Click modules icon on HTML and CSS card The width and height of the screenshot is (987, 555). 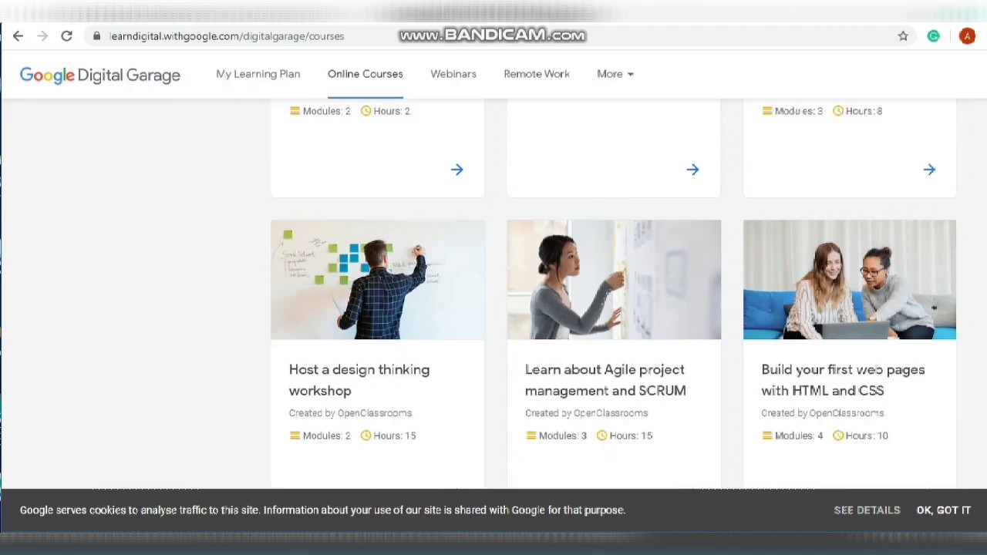point(767,436)
